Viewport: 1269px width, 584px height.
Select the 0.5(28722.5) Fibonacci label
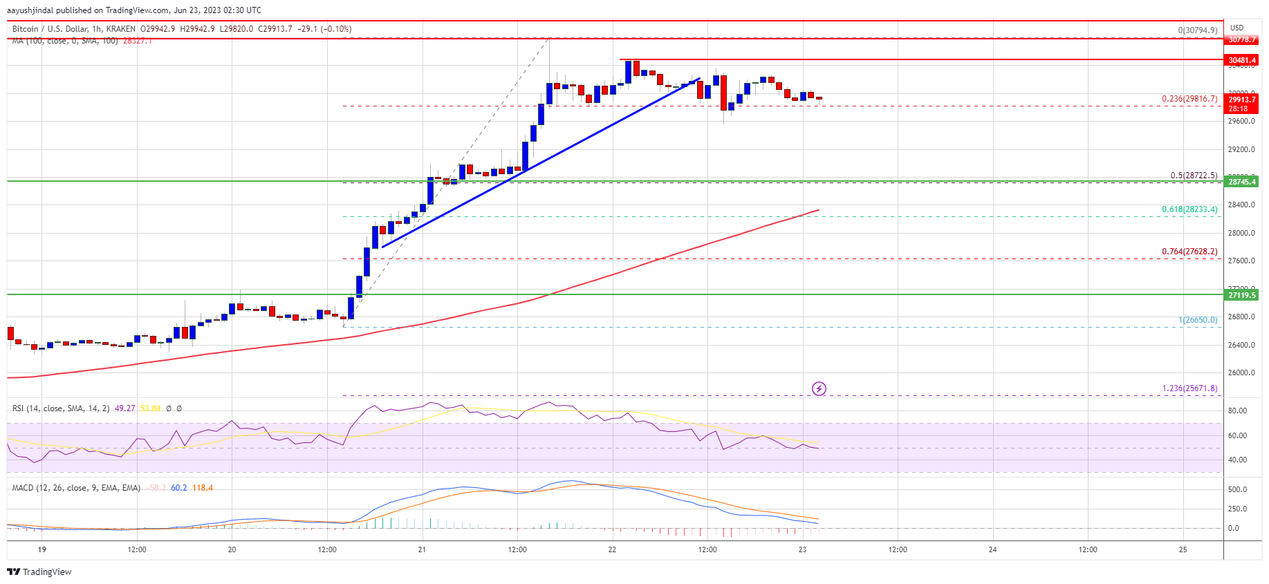[1194, 176]
